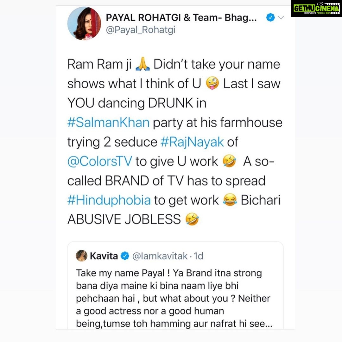Open Payal Rohatgi's profile picture

coord(84,23)
